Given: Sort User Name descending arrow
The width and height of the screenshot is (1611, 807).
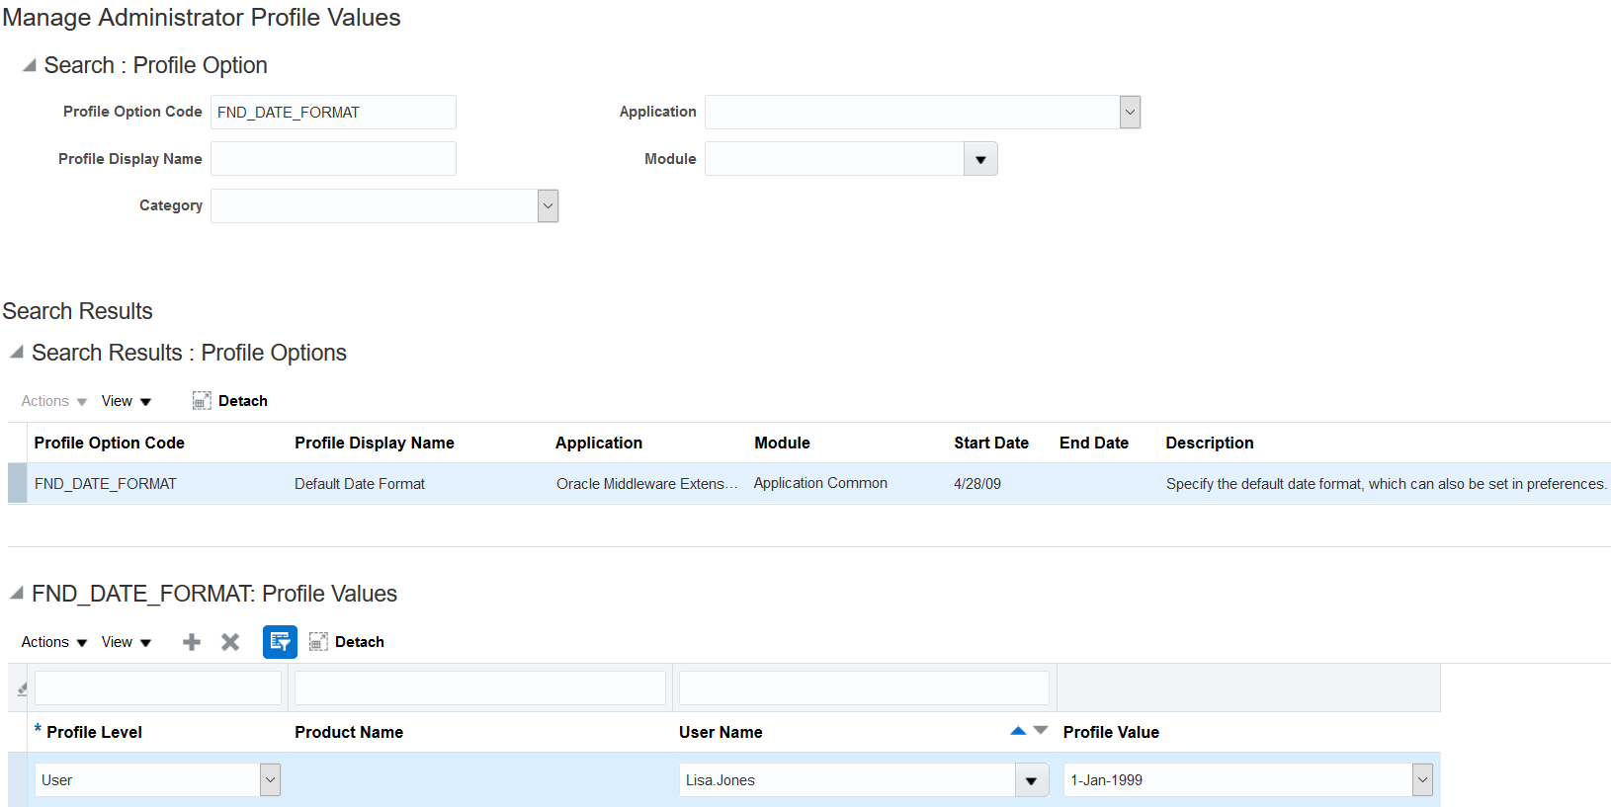Looking at the screenshot, I should click(1041, 731).
